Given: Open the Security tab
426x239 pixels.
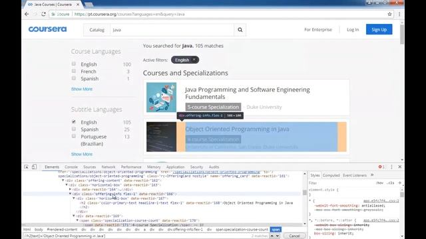Looking at the screenshot, I should coord(196,167).
